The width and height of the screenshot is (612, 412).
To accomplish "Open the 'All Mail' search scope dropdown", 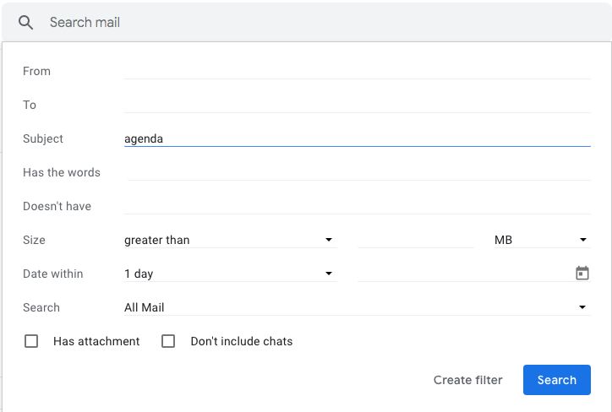I will (355, 307).
